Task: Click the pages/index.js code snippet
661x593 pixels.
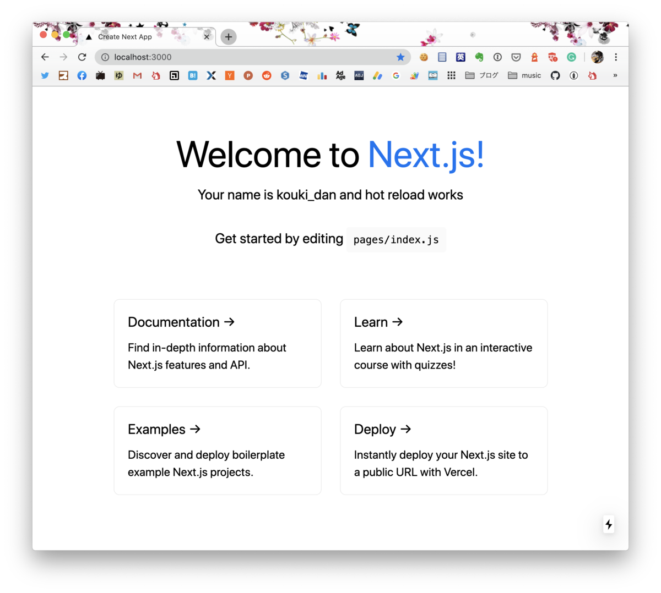Action: [396, 240]
